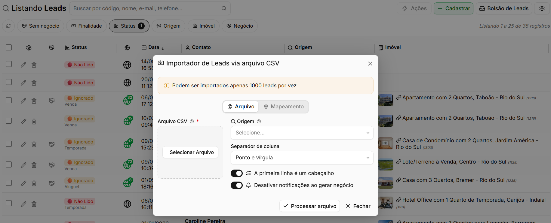Image resolution: width=551 pixels, height=223 pixels.
Task: Click trash icon in Hotel Office row
Action: click(34, 204)
